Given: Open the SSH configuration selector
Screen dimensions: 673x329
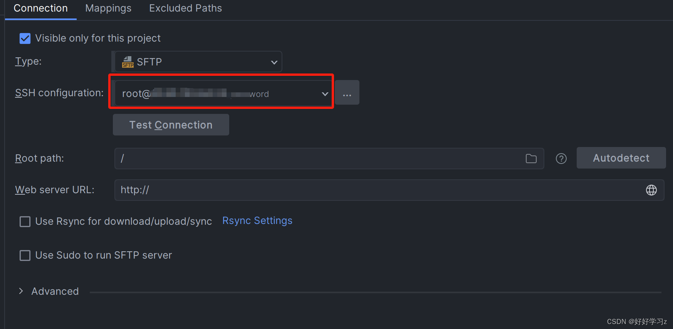Looking at the screenshot, I should coord(222,93).
